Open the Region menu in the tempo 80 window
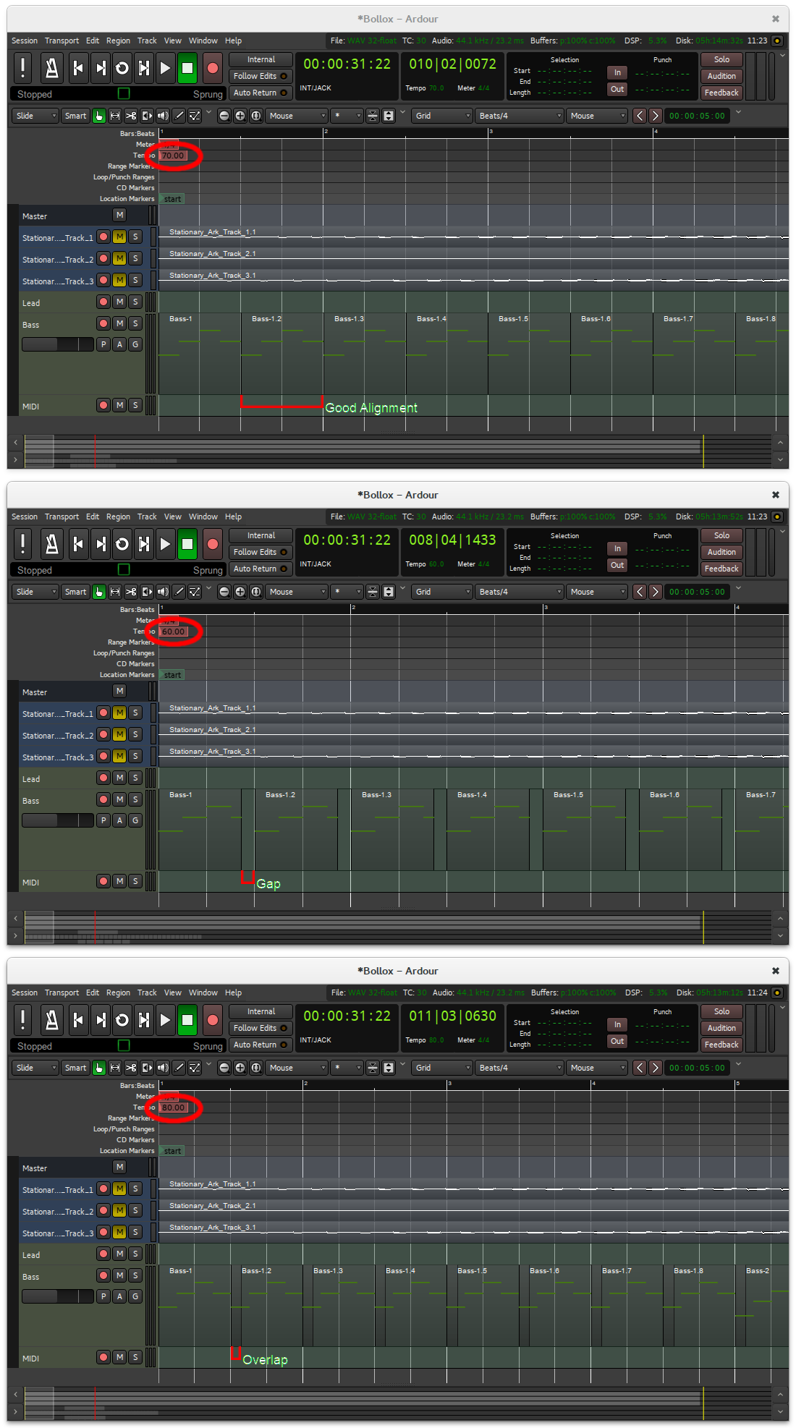The image size is (796, 1428). (x=118, y=993)
